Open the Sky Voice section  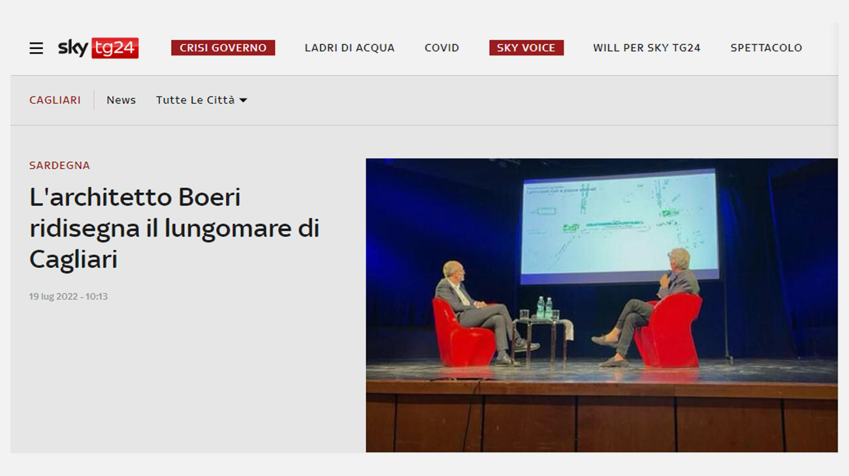point(526,48)
